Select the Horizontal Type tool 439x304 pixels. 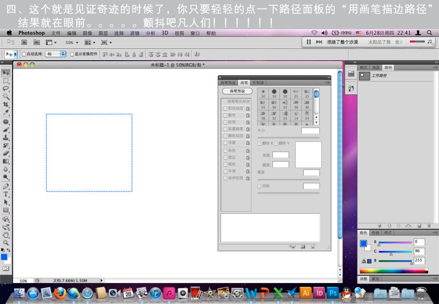point(6,194)
